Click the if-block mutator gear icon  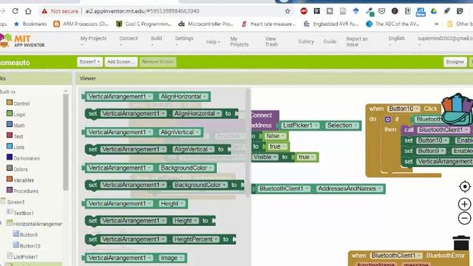point(387,120)
